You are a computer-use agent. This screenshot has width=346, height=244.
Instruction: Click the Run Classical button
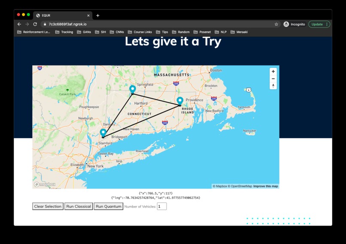click(x=79, y=206)
